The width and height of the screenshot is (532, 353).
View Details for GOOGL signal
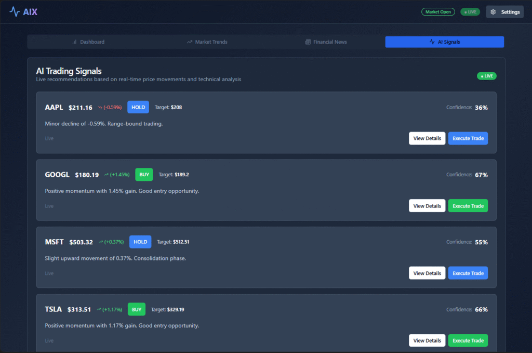click(x=427, y=206)
